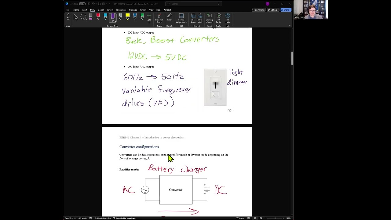Click the light dimmer switch image

click(x=215, y=87)
